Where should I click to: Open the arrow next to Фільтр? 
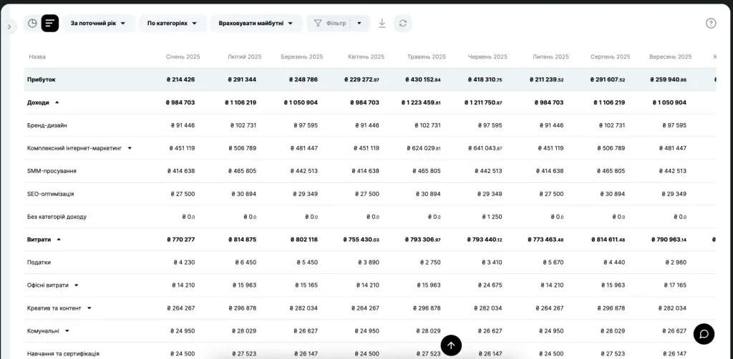click(359, 24)
